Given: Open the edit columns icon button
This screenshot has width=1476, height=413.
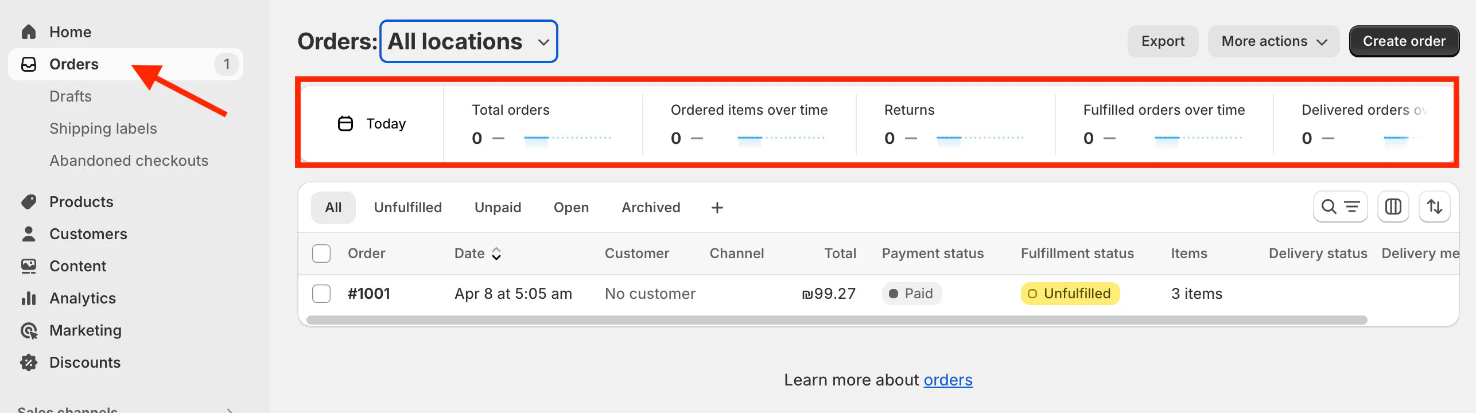Looking at the screenshot, I should (1393, 206).
